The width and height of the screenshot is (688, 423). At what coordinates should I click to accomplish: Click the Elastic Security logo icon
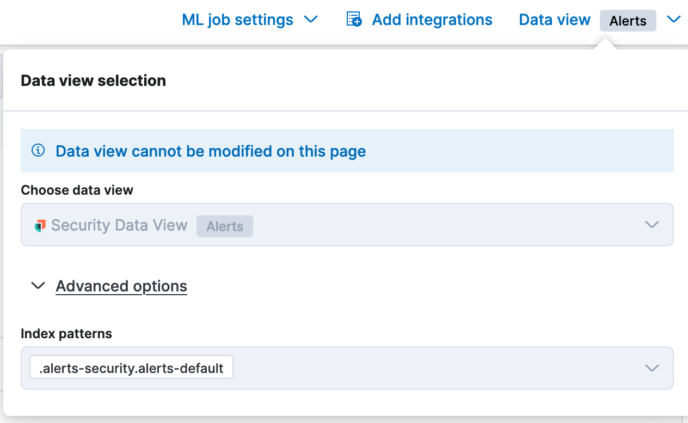(40, 226)
